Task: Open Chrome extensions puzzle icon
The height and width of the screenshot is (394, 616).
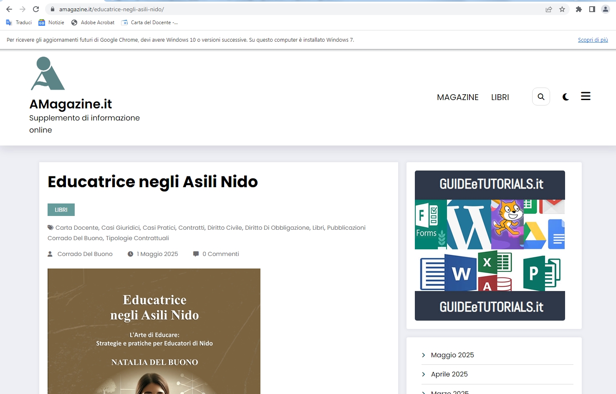Action: (578, 9)
